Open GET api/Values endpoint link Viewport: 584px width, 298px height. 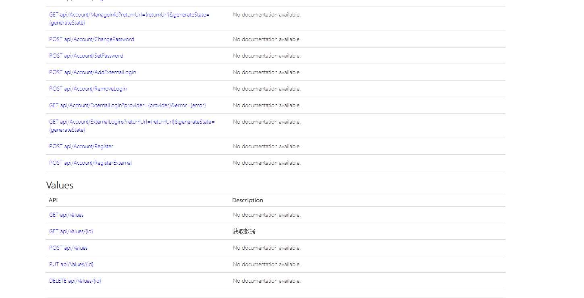(66, 215)
